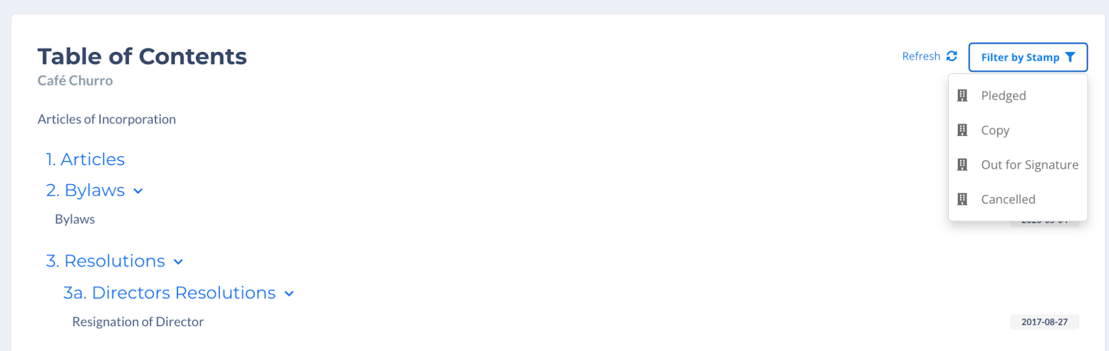Click the building icon beside Copy
The width and height of the screenshot is (1109, 351).
point(962,130)
